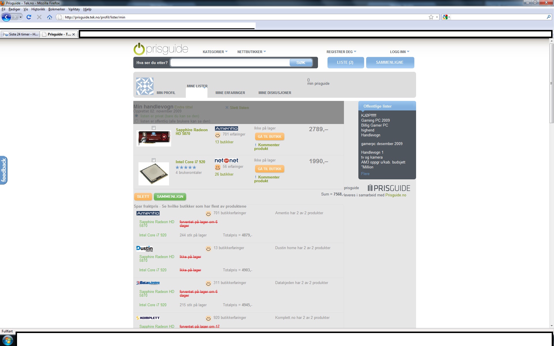Bookmark page with the star icon
The height and width of the screenshot is (346, 554).
(431, 17)
